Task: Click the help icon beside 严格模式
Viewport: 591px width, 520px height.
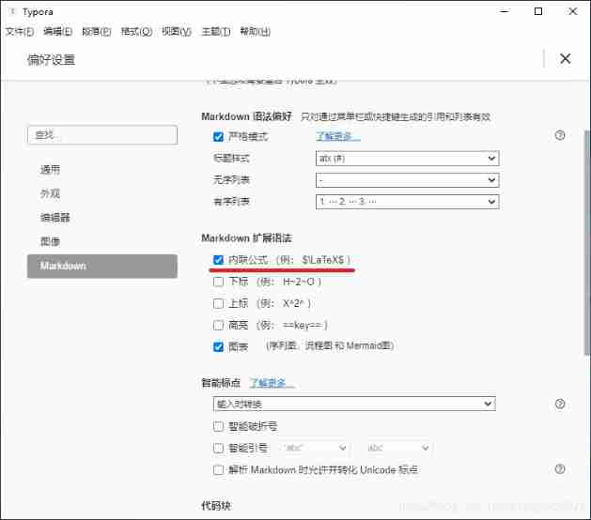Action: coord(560,135)
